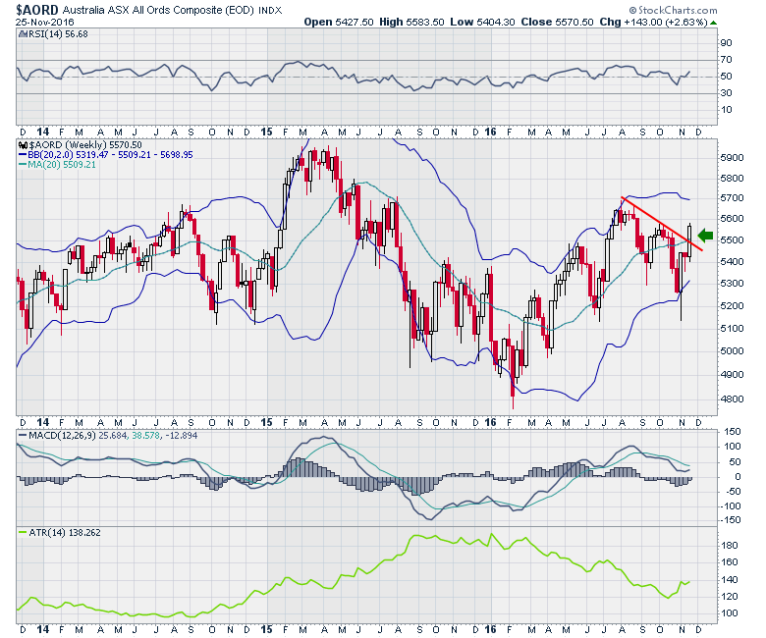Click the 4800 price axis label
This screenshot has height=638, width=766.
tap(732, 399)
